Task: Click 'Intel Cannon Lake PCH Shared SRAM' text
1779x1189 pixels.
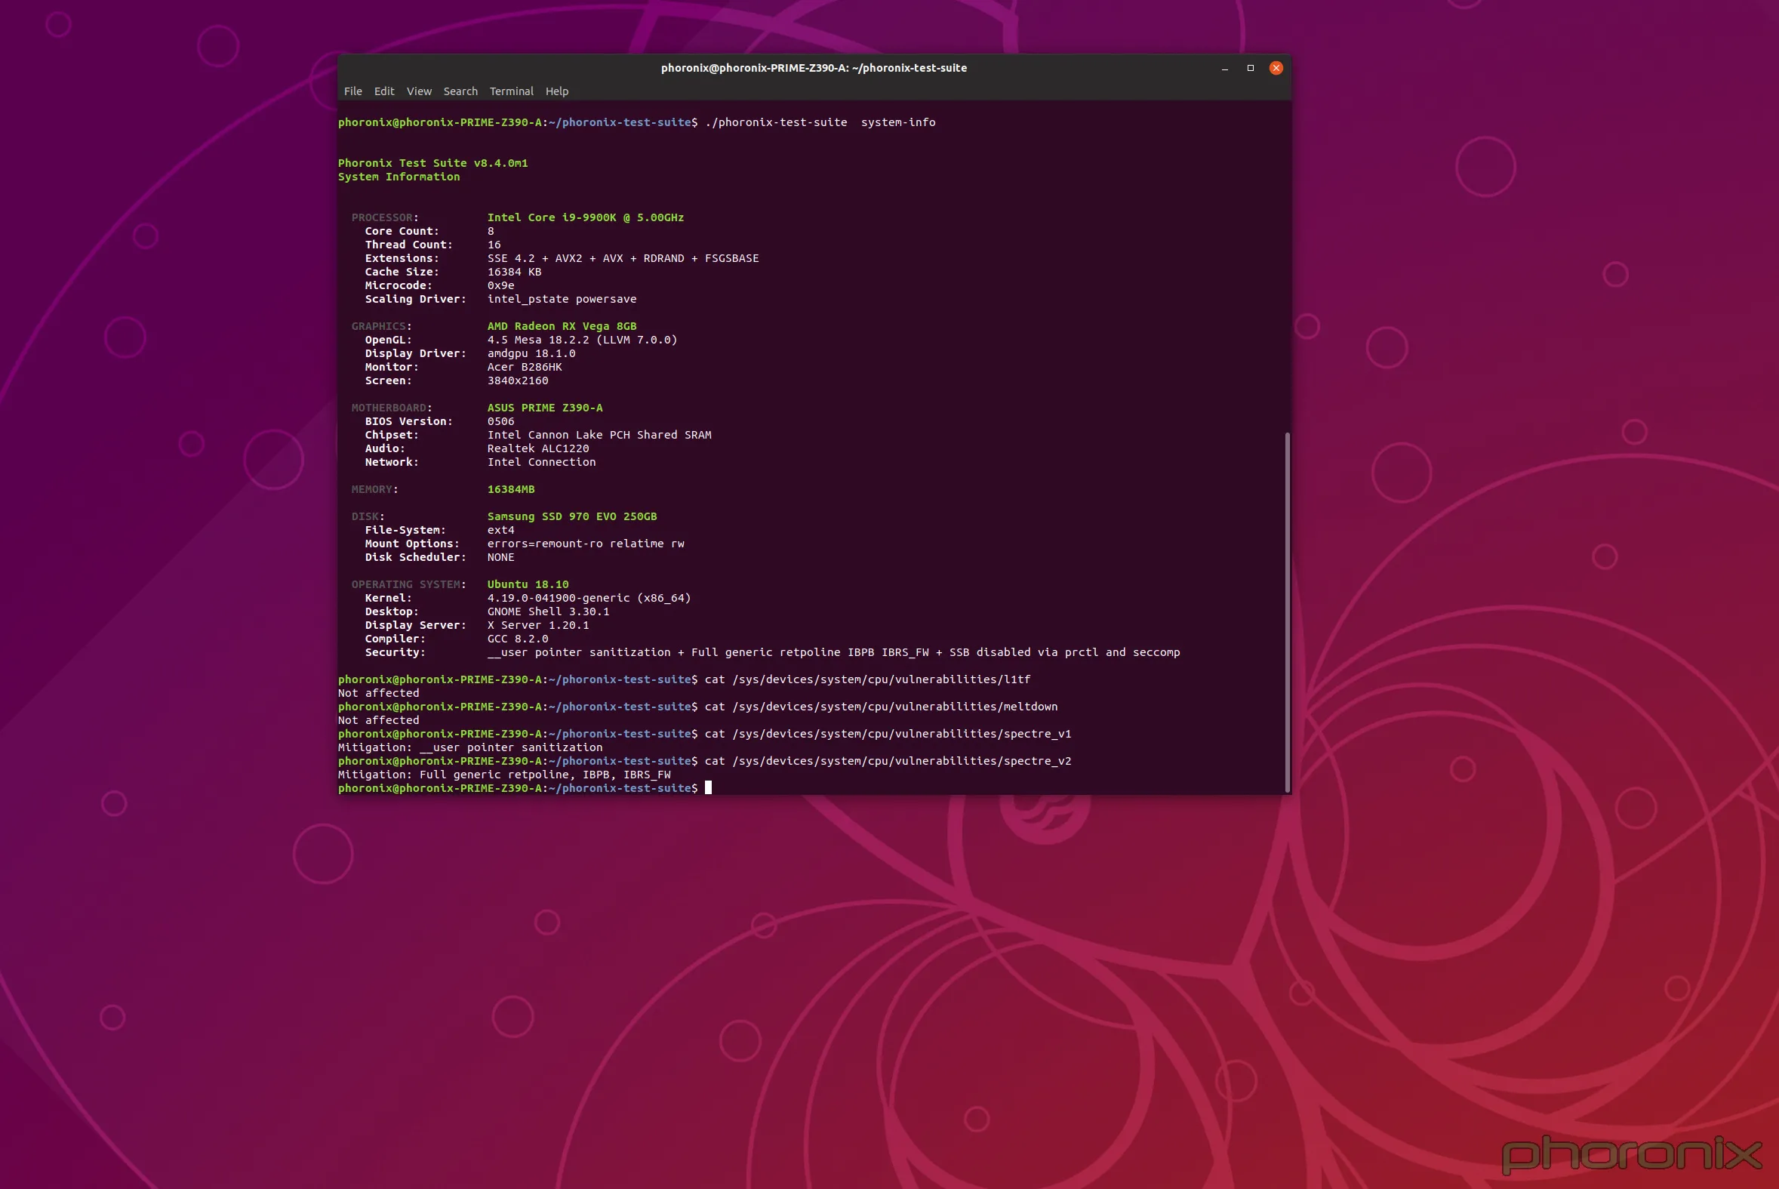Action: [x=599, y=436]
